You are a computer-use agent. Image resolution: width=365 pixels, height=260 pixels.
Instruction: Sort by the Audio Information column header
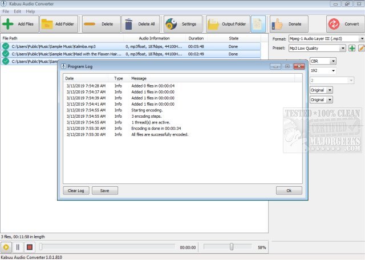tap(154, 38)
